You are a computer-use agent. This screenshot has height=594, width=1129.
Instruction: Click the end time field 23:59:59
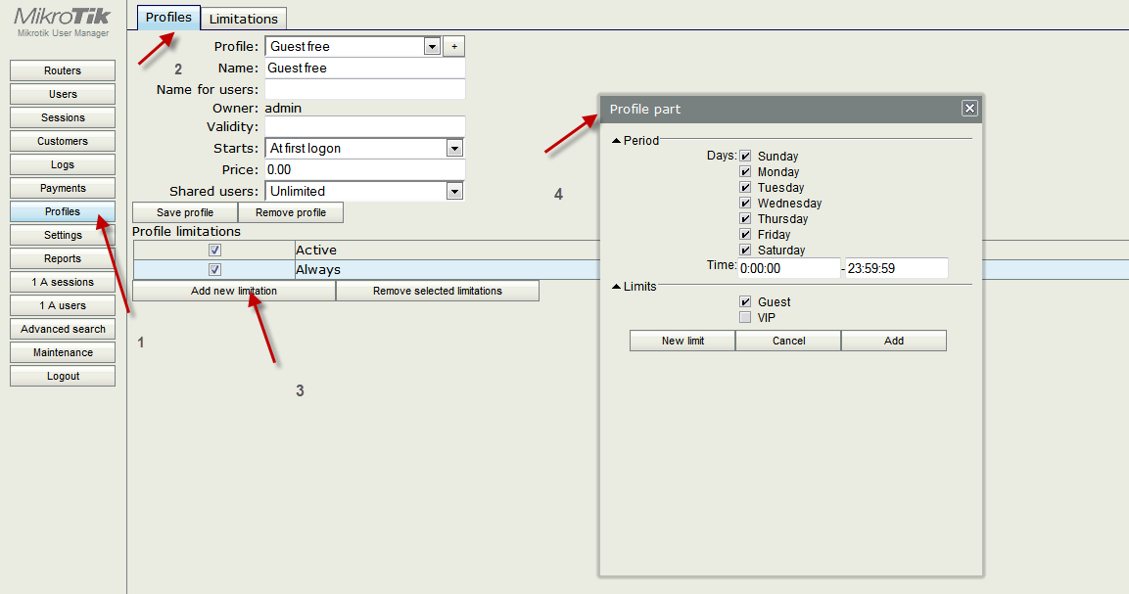[896, 268]
